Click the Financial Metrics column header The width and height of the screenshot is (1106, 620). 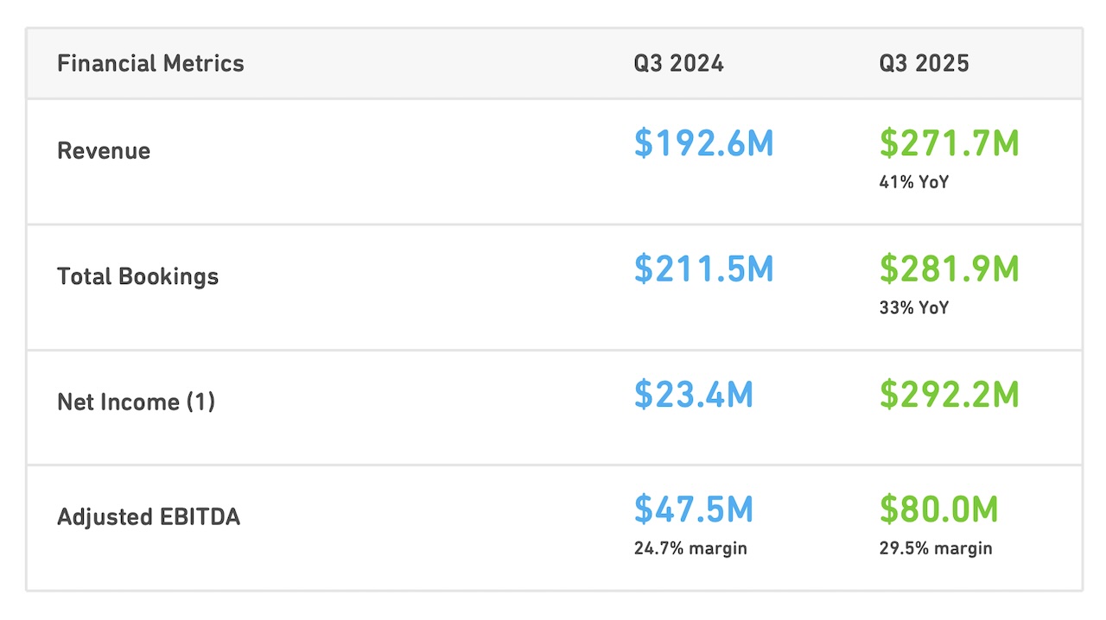[x=150, y=63]
